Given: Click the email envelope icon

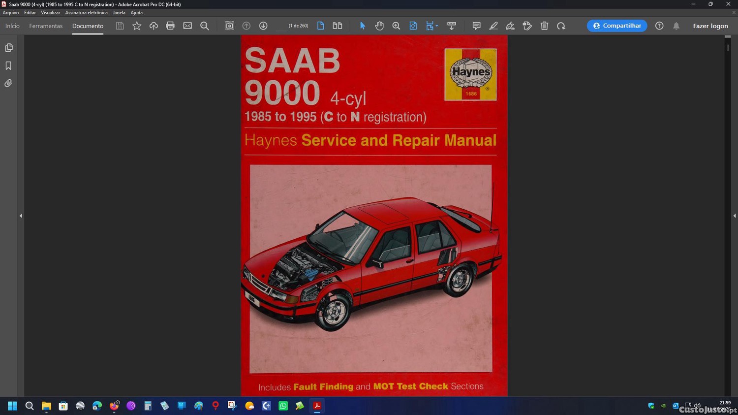Looking at the screenshot, I should [x=187, y=26].
